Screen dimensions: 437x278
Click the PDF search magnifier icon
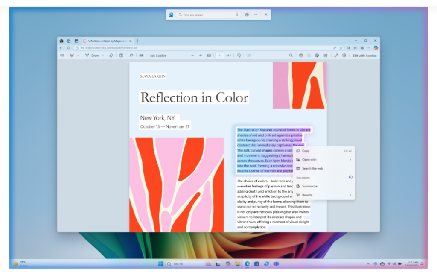291,56
